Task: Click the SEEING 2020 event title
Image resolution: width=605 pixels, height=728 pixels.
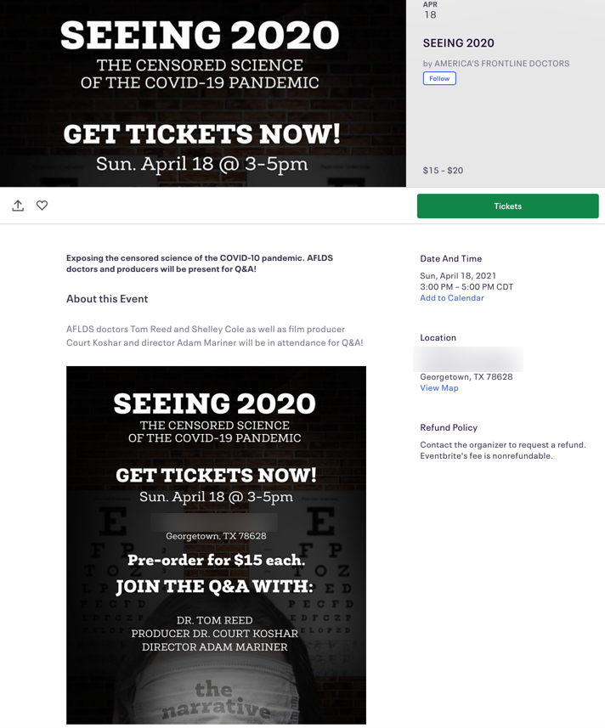Action: tap(459, 42)
